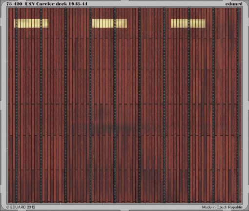Viewport: 249px width, 211px height.
Task: Click the seventh black tie-down strip from left
Action: tap(164, 105)
